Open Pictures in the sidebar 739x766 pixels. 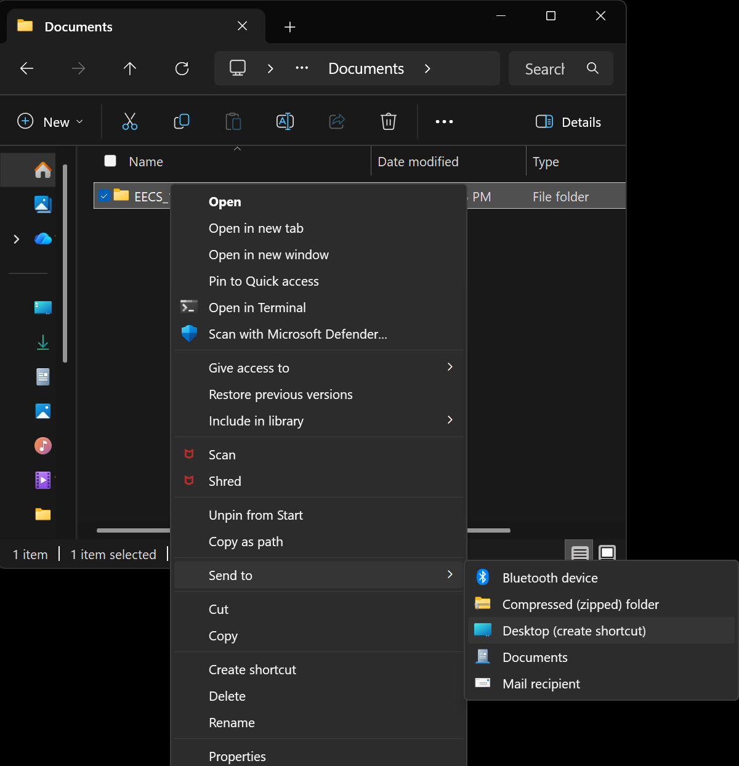tap(42, 411)
